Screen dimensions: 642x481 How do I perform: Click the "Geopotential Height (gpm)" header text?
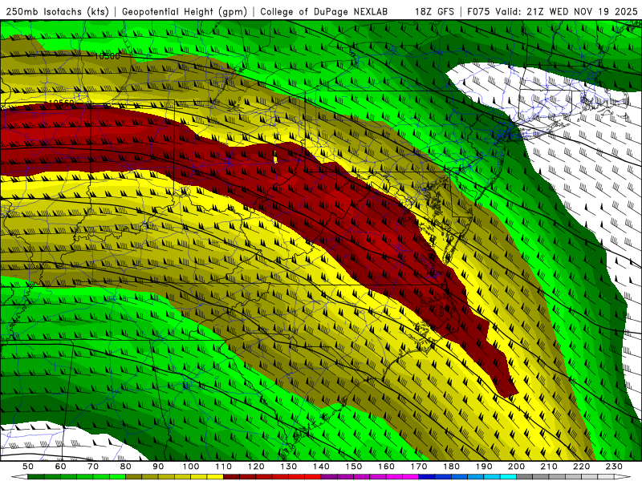[x=185, y=12]
